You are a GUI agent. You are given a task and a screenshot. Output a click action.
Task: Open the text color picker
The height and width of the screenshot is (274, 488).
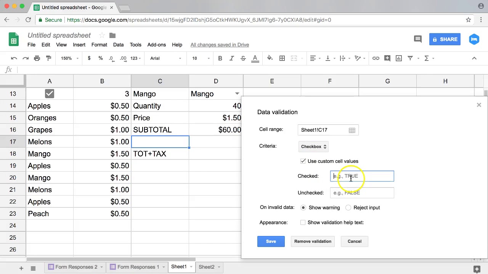(x=255, y=58)
